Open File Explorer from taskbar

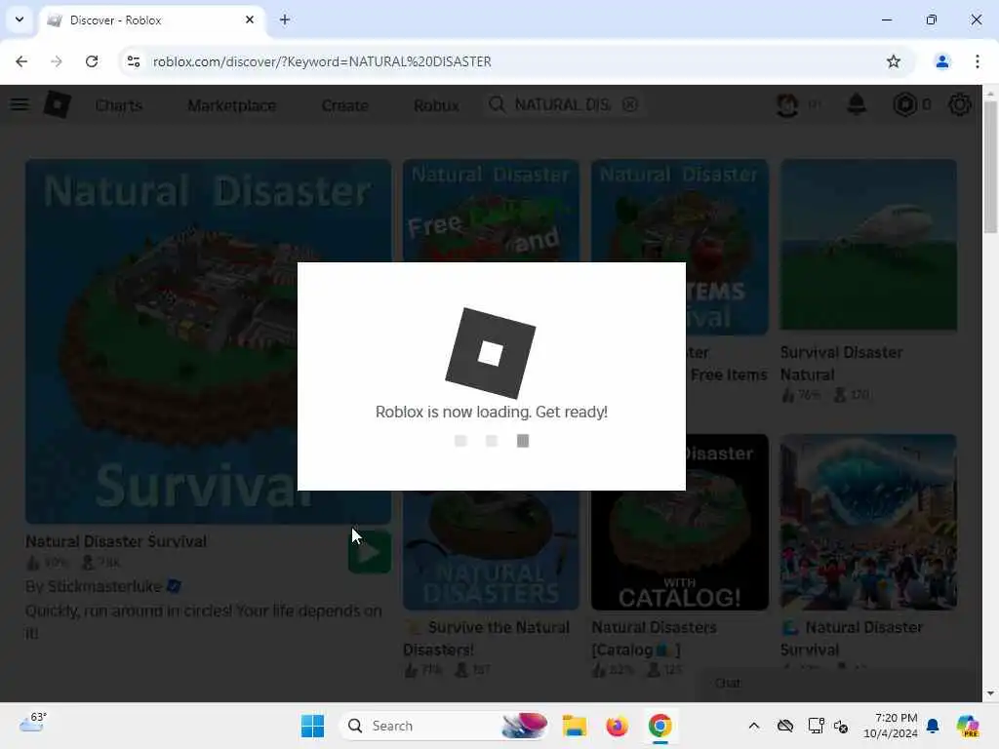coord(574,726)
